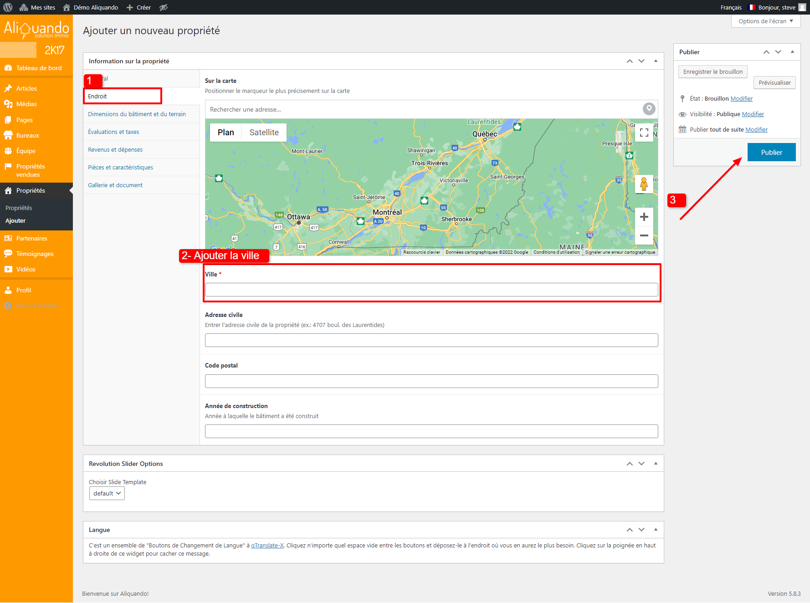This screenshot has width=810, height=603.
Task: Modify the État Brouillon status
Action: [x=742, y=98]
